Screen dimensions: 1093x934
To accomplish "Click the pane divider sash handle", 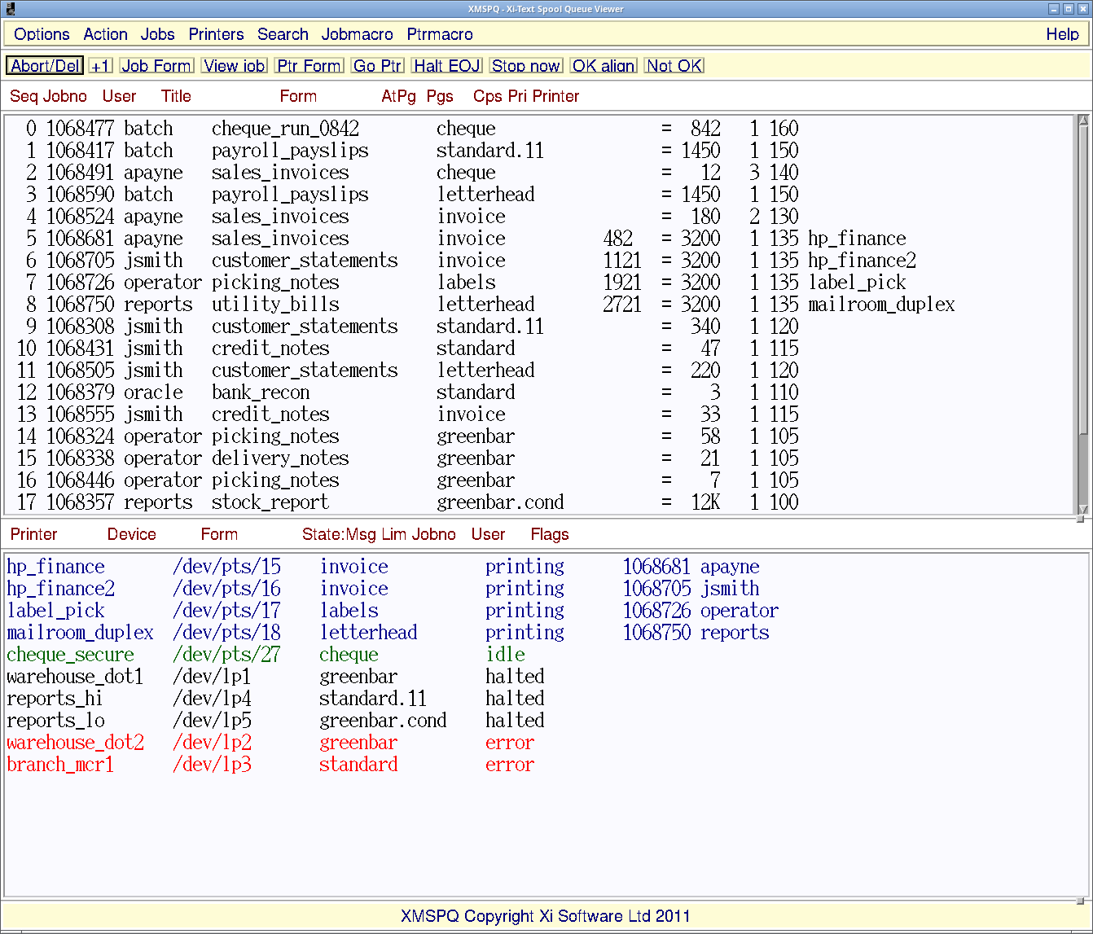I will [1080, 519].
